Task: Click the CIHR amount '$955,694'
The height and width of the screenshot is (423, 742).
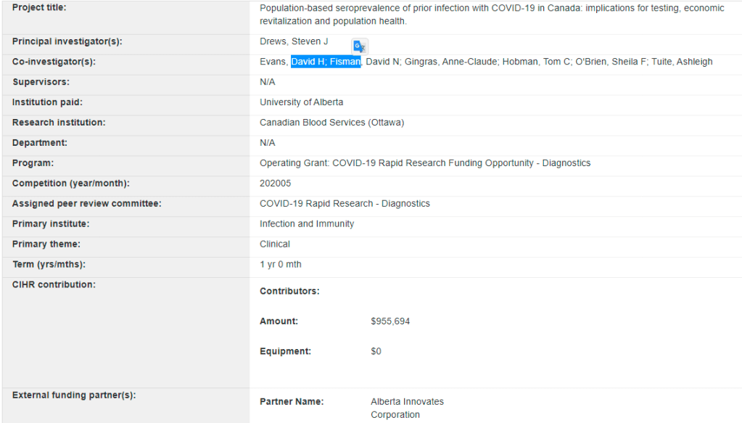Action: click(390, 321)
